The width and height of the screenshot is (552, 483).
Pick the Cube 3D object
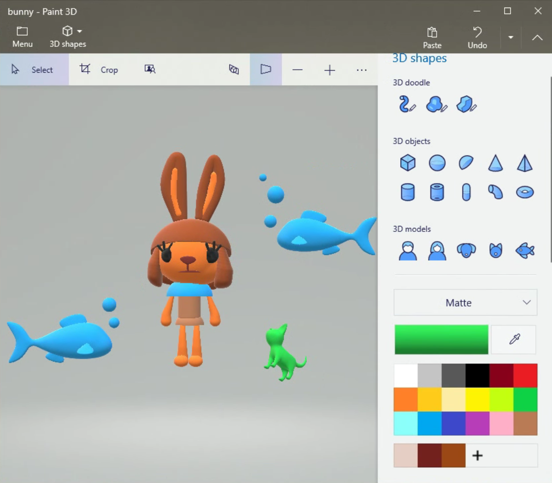point(408,163)
